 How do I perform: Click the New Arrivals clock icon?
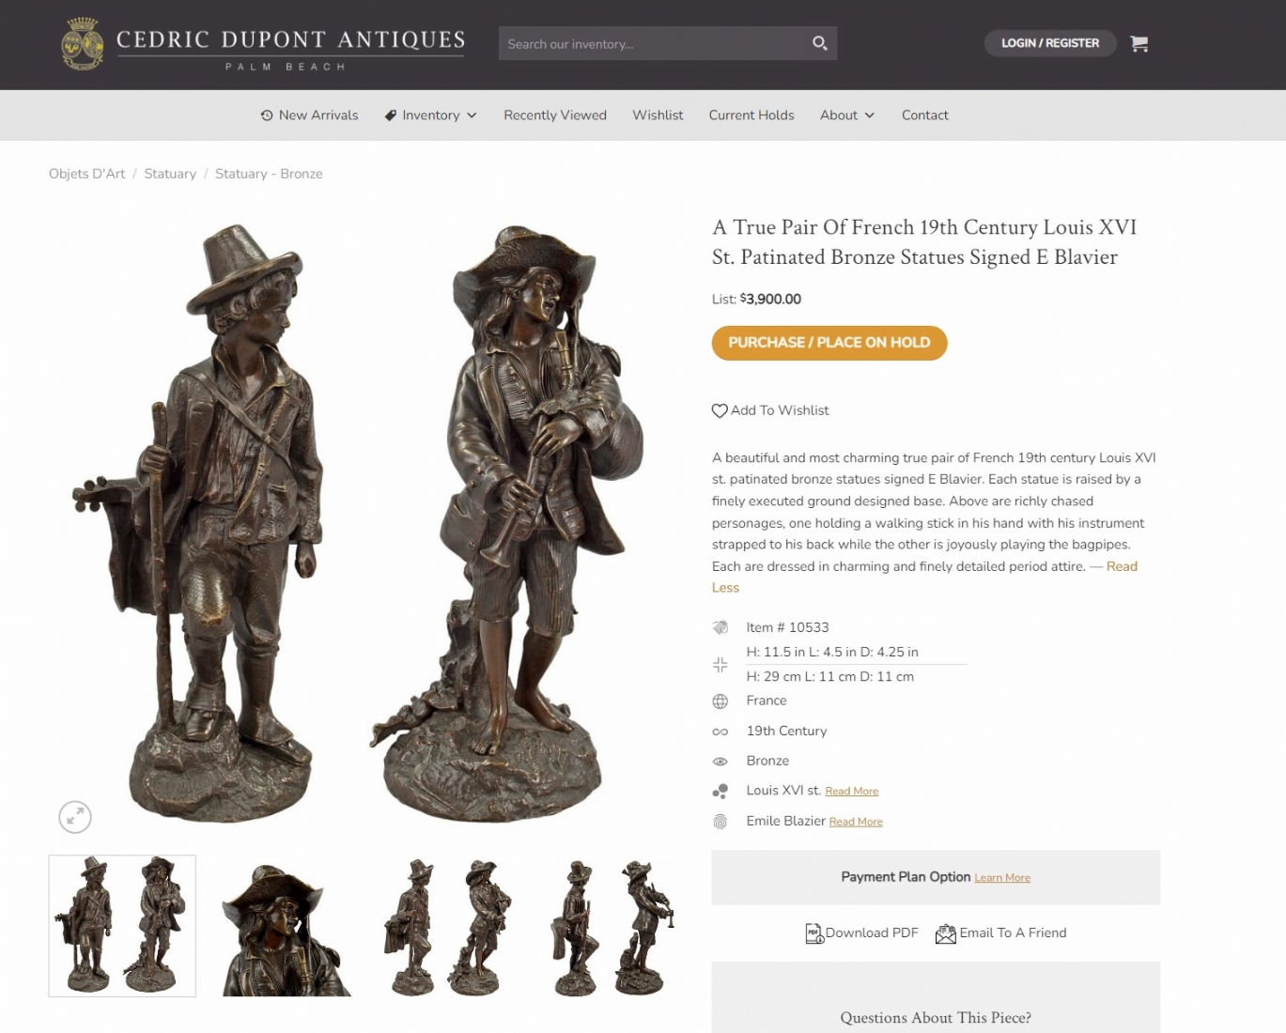pyautogui.click(x=267, y=116)
